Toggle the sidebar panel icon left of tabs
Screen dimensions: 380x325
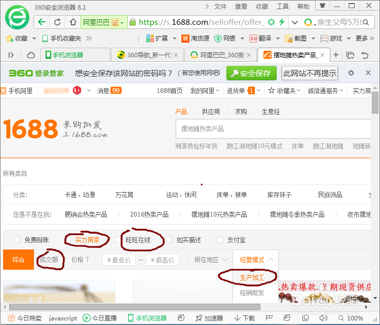[11, 55]
